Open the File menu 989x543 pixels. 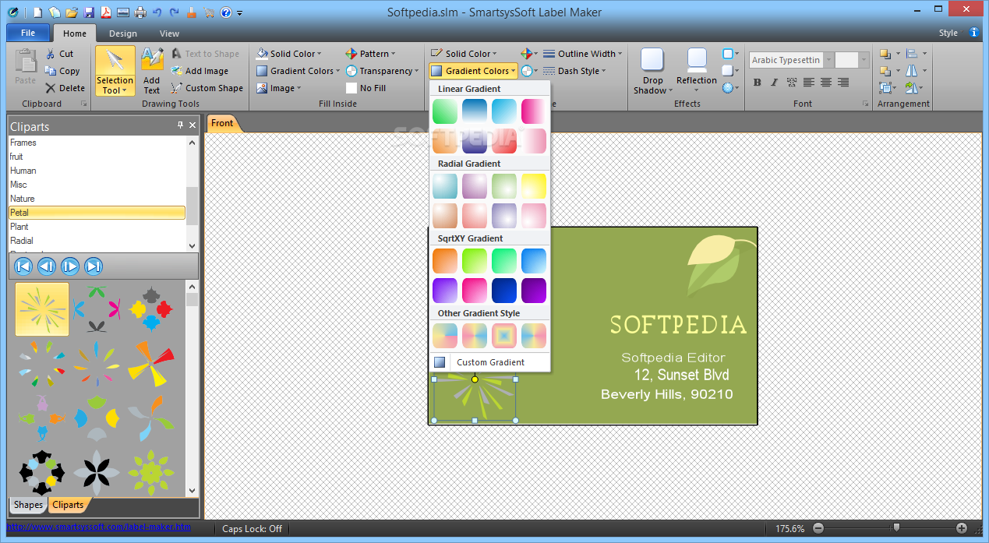(x=28, y=33)
